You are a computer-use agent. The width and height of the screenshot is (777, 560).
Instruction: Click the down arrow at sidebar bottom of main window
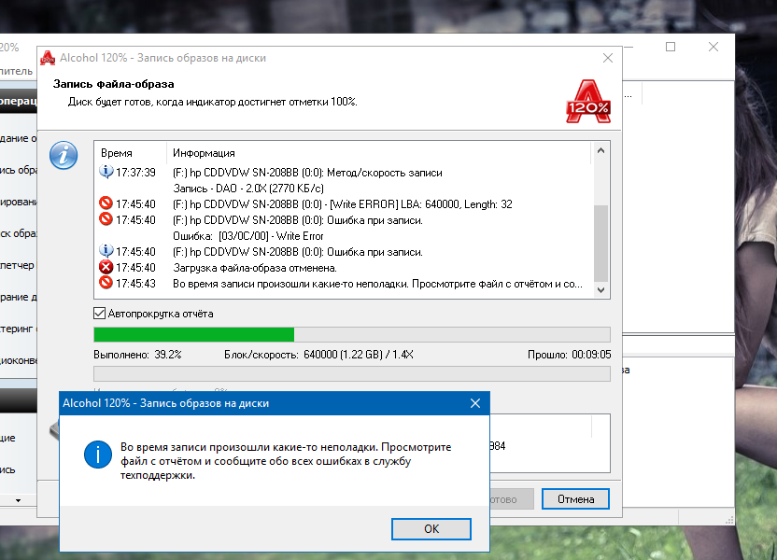(19, 500)
